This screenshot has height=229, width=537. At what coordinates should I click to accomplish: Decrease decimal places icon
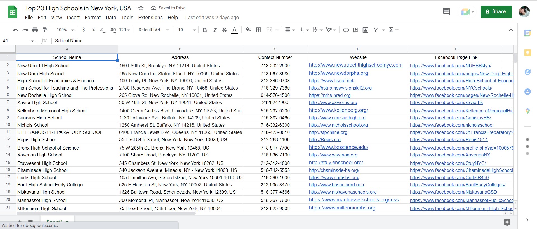tap(103, 30)
